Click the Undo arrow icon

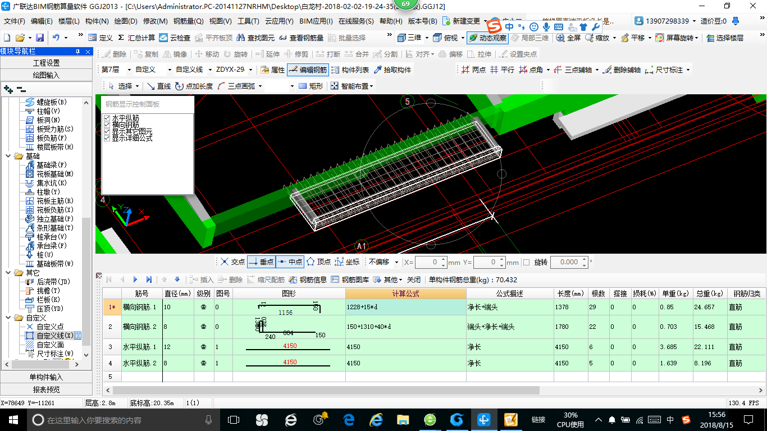pos(56,38)
